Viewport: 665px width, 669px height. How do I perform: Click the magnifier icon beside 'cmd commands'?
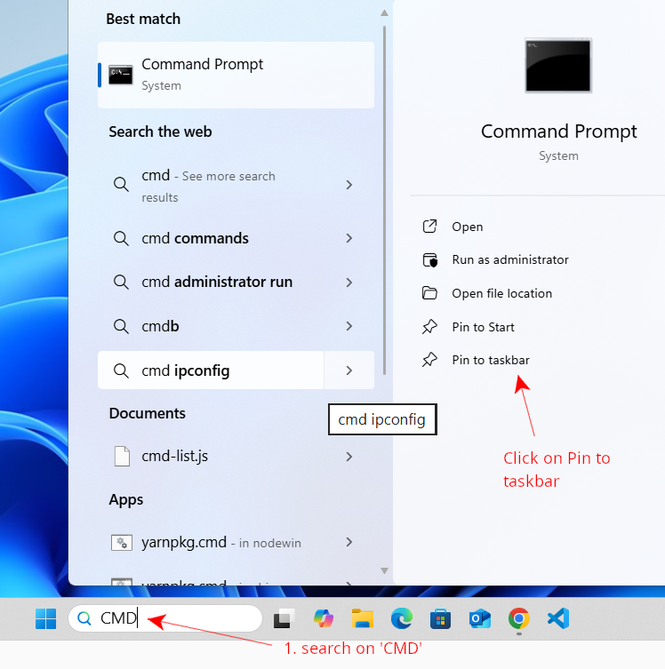[121, 238]
